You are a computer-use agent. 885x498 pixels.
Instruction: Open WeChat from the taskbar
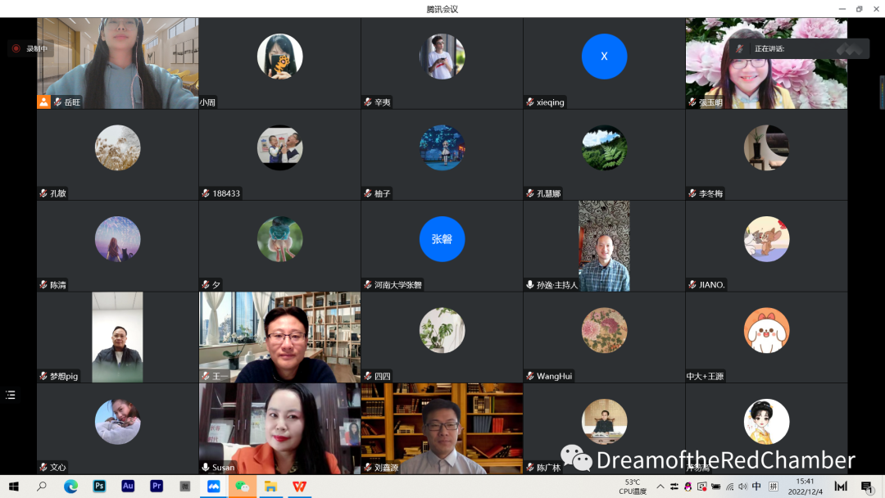click(x=242, y=486)
